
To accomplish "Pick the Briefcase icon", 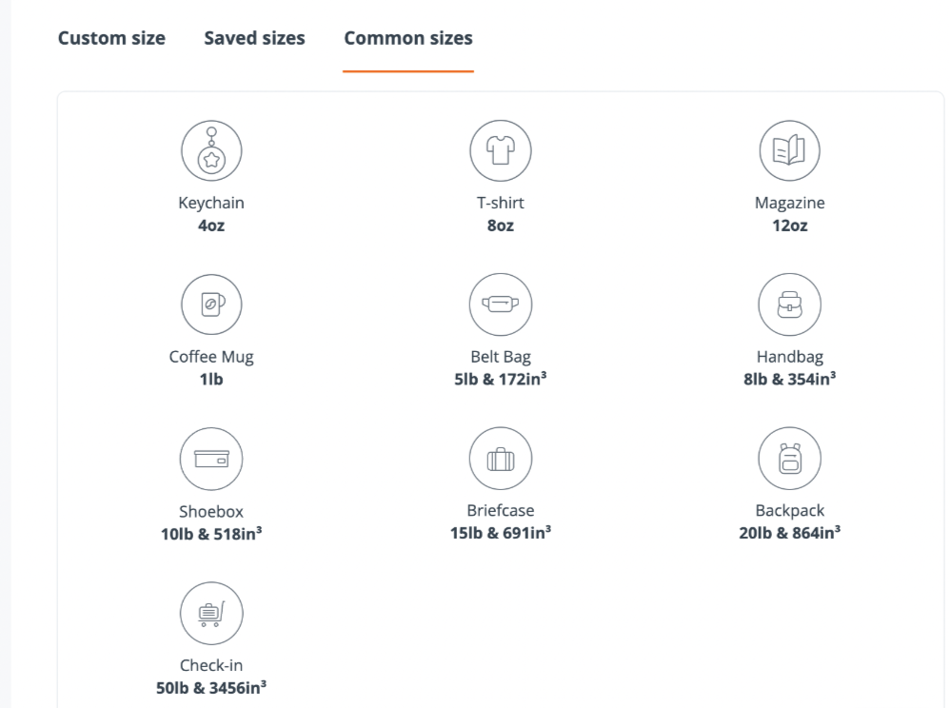I will [x=500, y=461].
